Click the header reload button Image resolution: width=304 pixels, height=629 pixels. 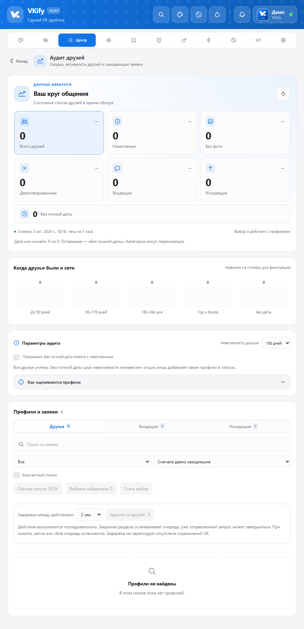point(217,15)
